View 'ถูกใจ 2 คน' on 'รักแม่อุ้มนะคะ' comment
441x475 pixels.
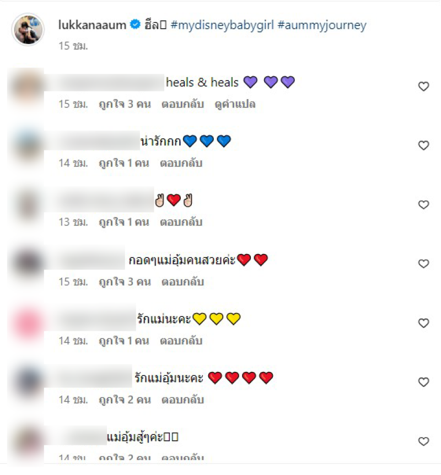(125, 400)
